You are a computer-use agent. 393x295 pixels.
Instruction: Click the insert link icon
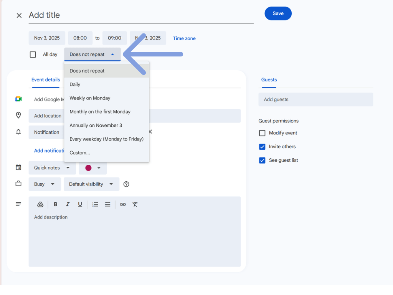pos(123,204)
